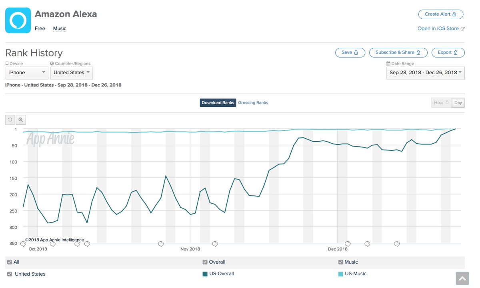Select the Download Ranks tab
This screenshot has width=480, height=288.
[218, 103]
